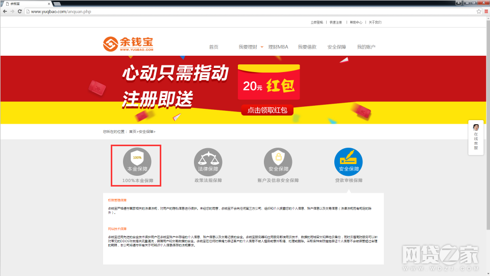Viewport: 490px width, 276px height.
Task: Go to 首页 in the navigation
Action: (x=214, y=47)
